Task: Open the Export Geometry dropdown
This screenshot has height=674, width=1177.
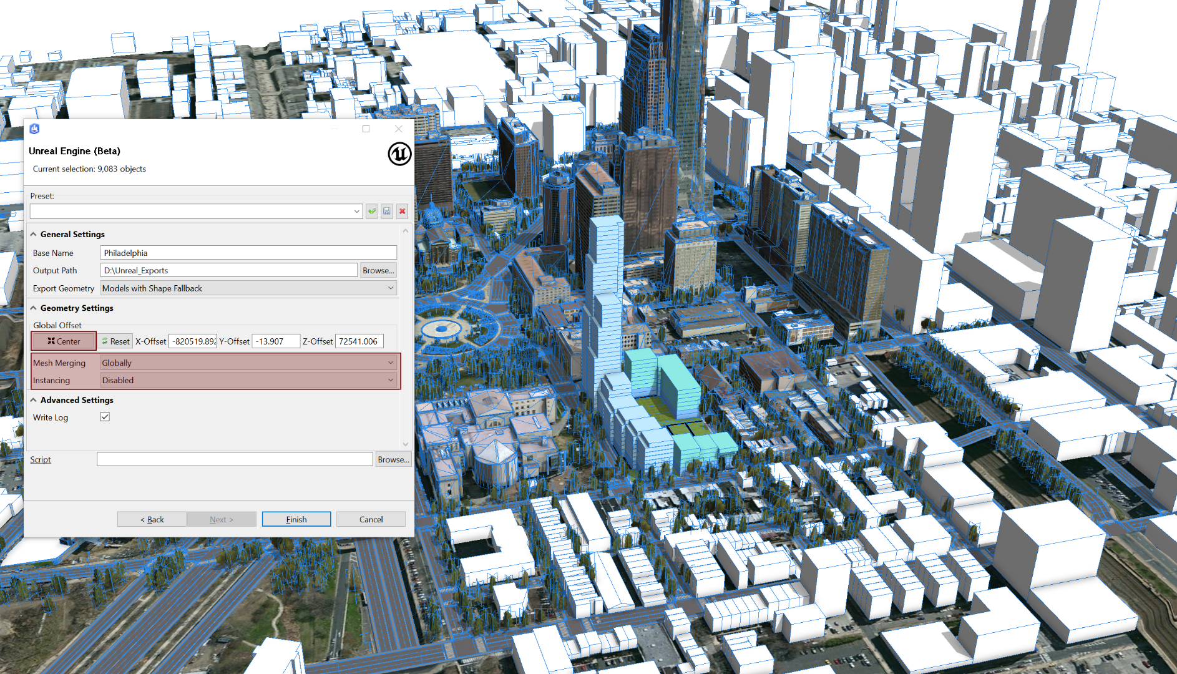Action: point(248,288)
